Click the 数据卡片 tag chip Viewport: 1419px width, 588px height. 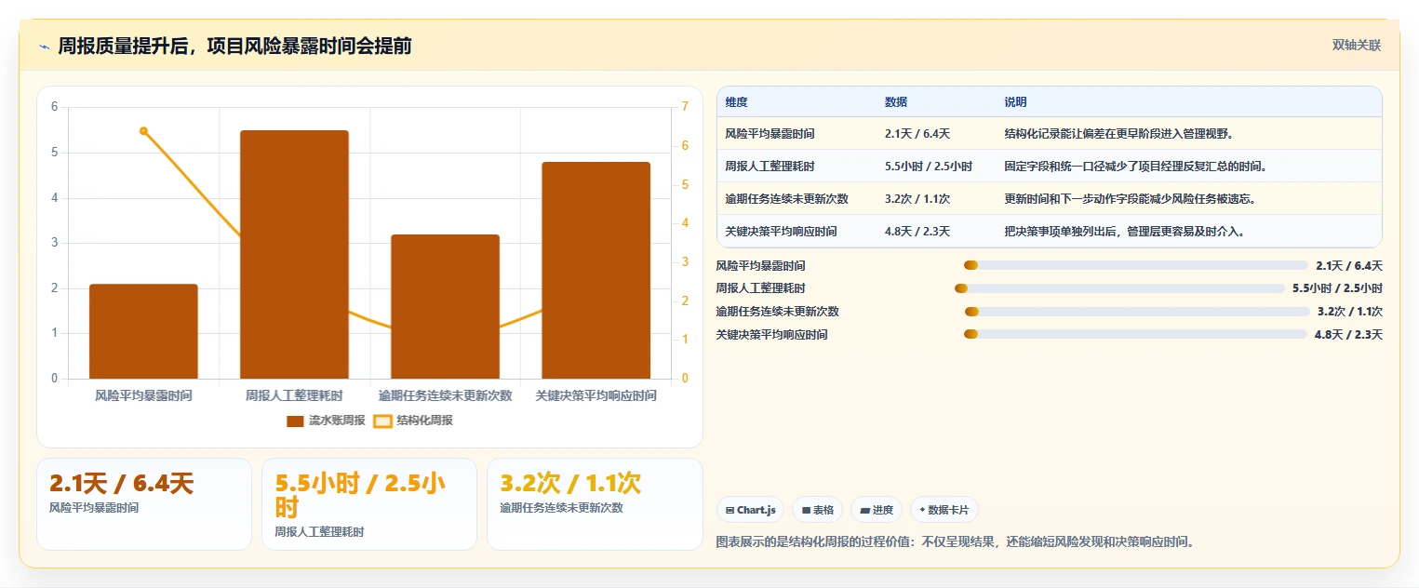point(944,510)
